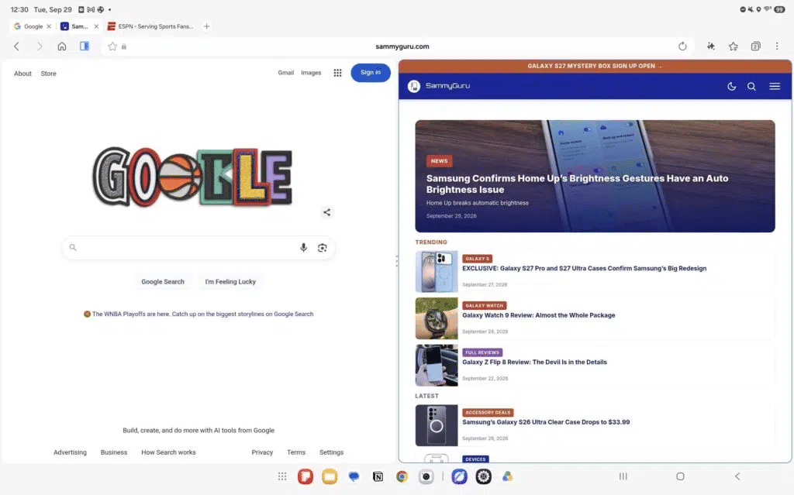Click the sammyguru.com address bar

click(x=402, y=46)
